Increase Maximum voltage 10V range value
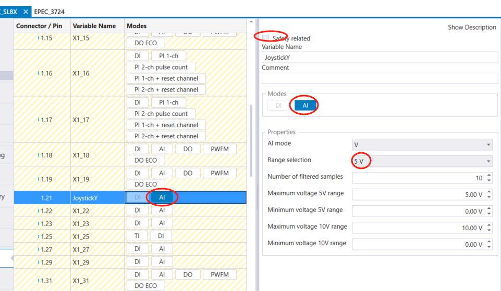Screen dimensions: 501x291 click(x=489, y=226)
